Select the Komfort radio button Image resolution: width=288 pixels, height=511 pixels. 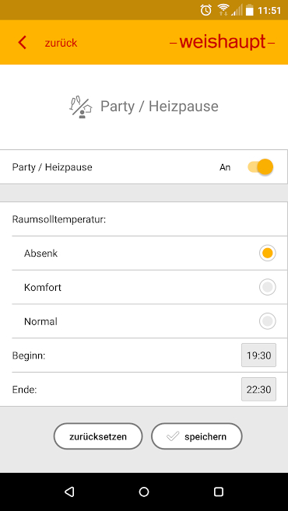coord(268,287)
